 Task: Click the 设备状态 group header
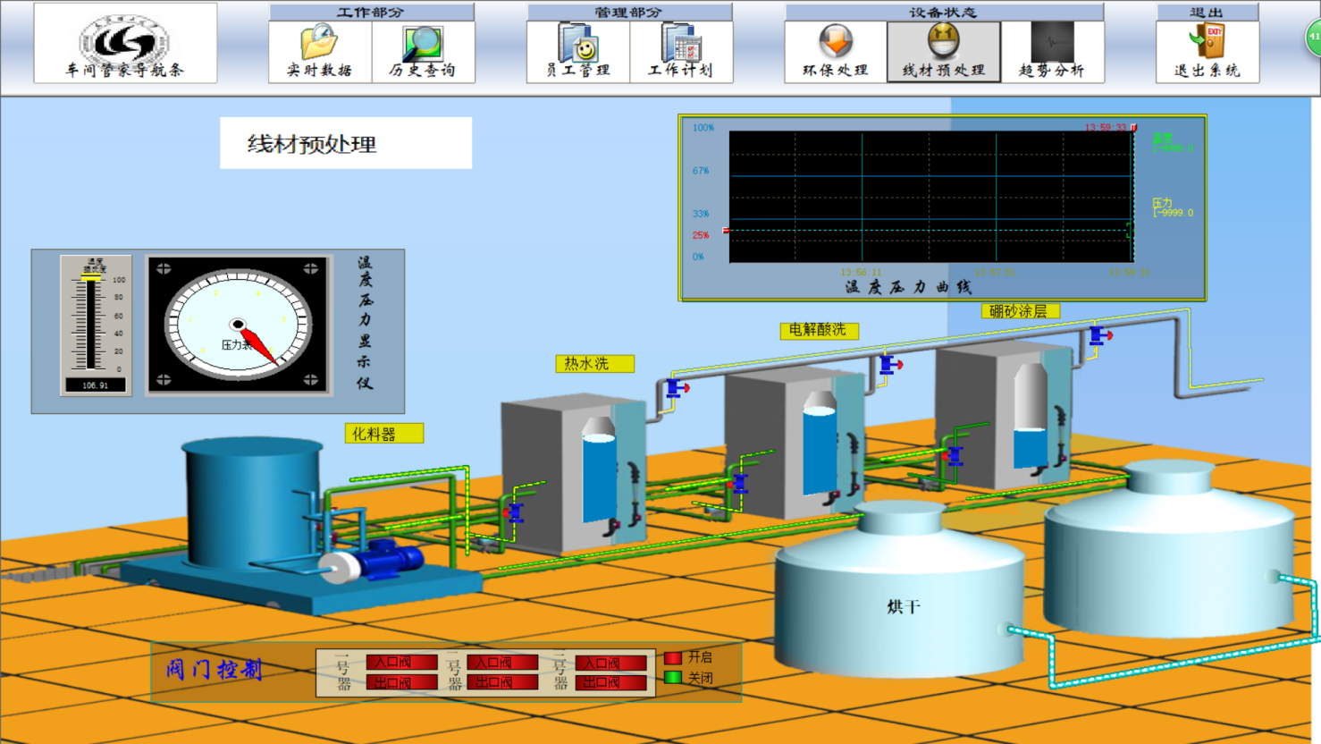click(944, 13)
